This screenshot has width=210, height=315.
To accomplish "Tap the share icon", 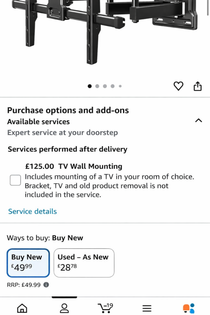I will 197,86.
